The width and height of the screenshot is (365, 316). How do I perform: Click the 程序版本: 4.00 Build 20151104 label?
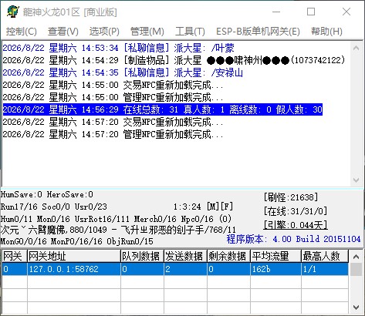293,239
